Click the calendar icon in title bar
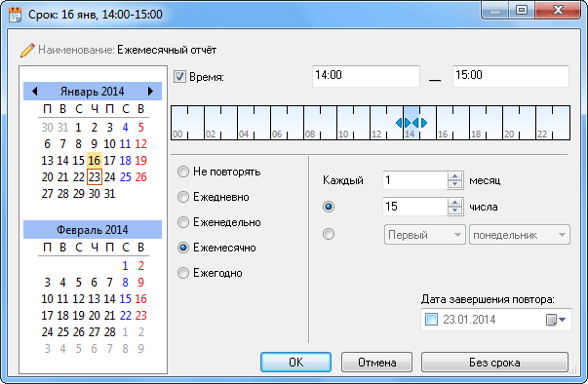 tap(15, 15)
